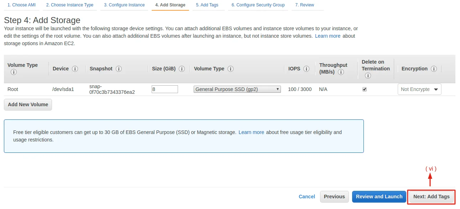The width and height of the screenshot is (460, 209).
Task: Click info icon below first Volume Type header
Action: click(x=14, y=72)
